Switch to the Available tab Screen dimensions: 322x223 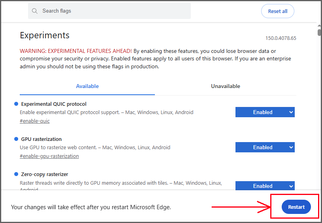87,86
